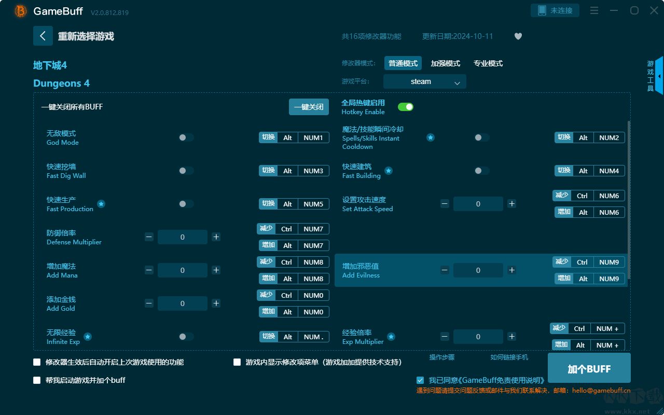Click the GameBuff logo icon
664x415 pixels.
[21, 11]
